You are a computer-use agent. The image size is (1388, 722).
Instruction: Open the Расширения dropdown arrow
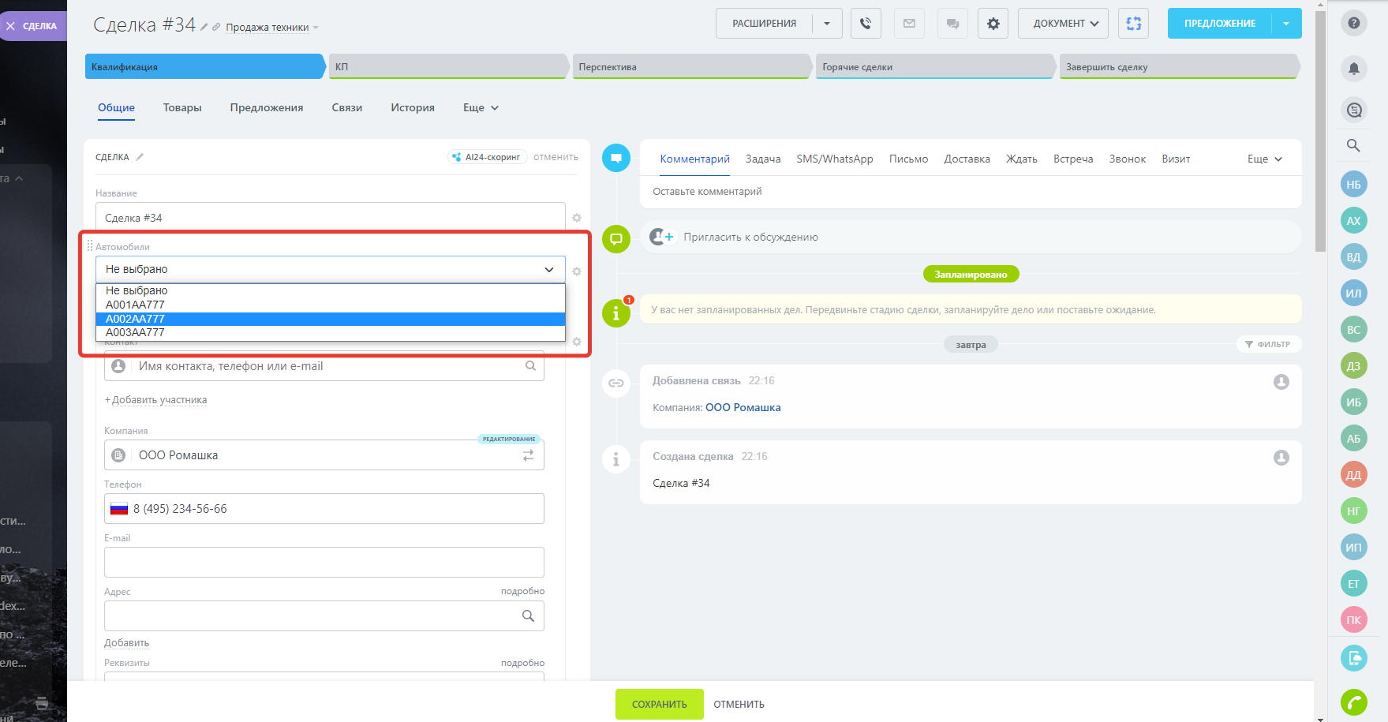click(827, 24)
